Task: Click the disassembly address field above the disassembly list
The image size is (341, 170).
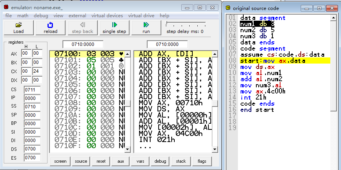Action: point(167,44)
